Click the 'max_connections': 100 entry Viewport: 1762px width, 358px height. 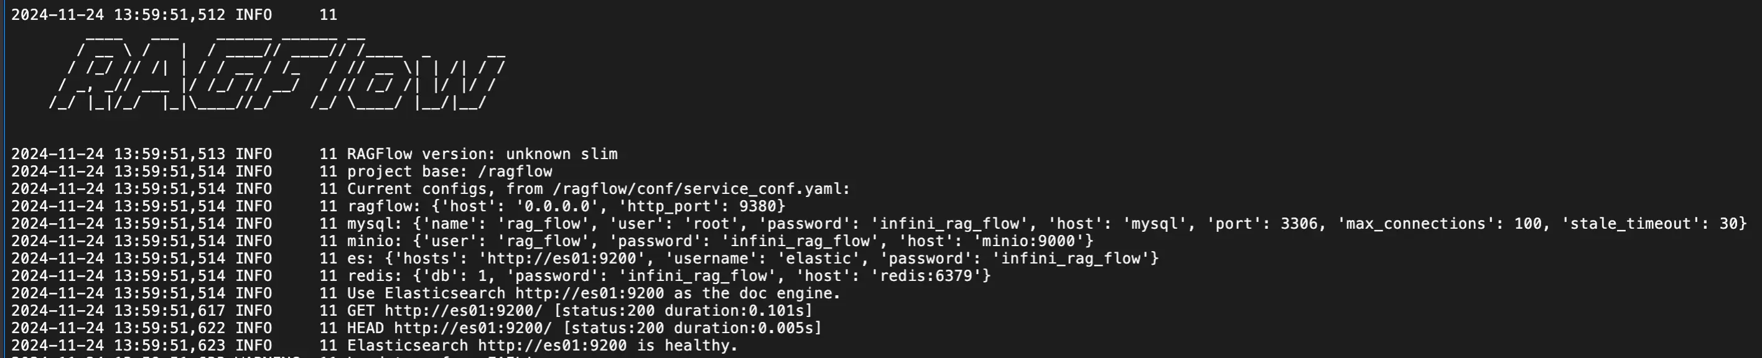tap(1439, 224)
